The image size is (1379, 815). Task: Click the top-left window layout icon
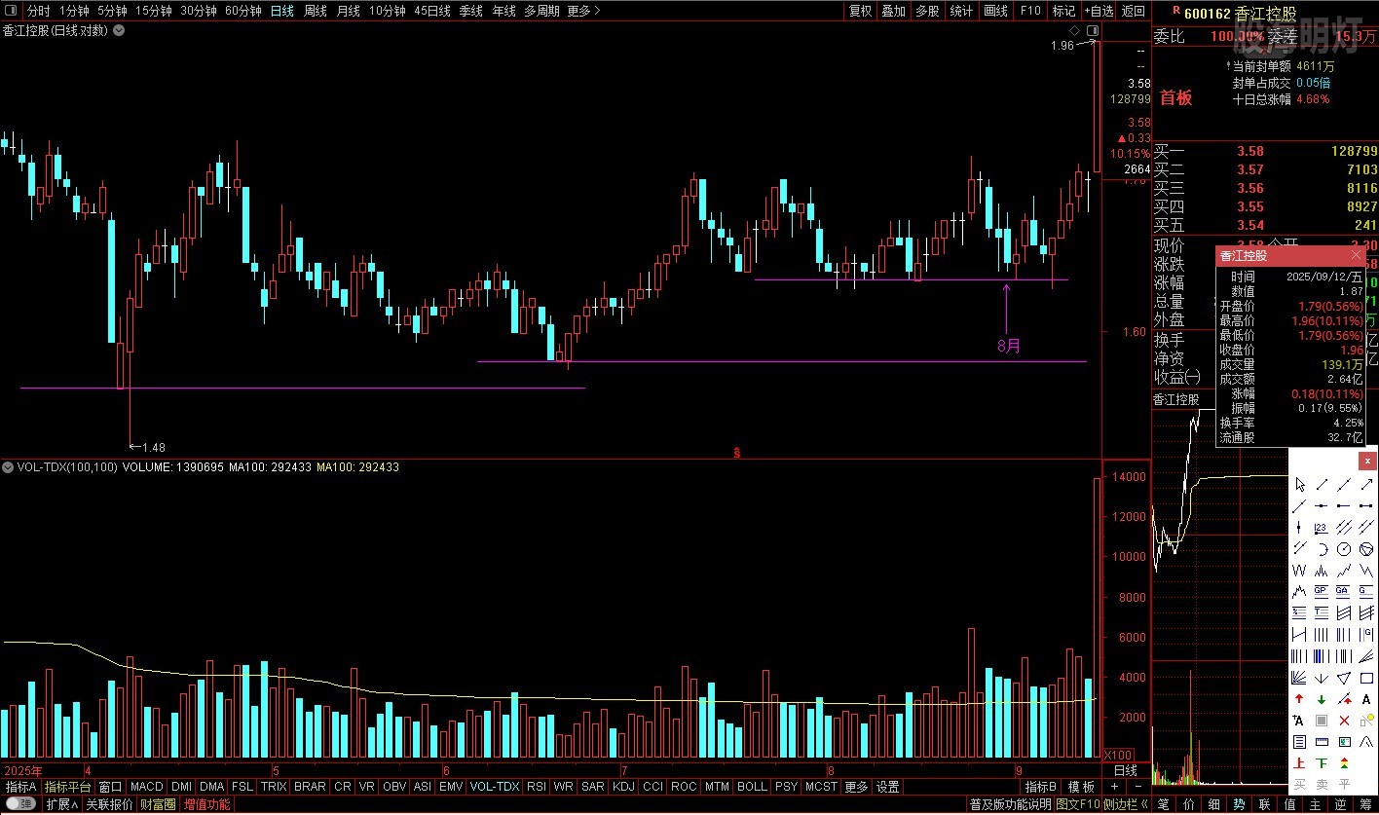pos(11,11)
